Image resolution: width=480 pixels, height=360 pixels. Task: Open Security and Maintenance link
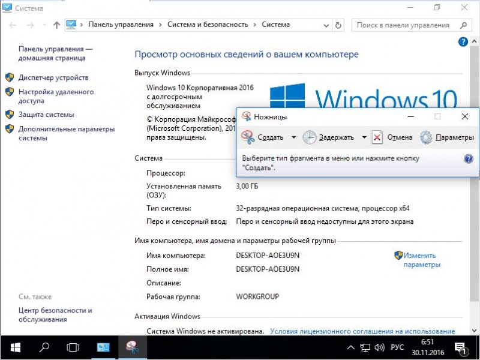[x=55, y=314]
